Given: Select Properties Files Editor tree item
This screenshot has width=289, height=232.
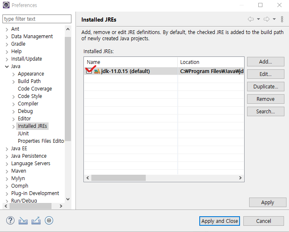Looking at the screenshot, I should tap(41, 141).
